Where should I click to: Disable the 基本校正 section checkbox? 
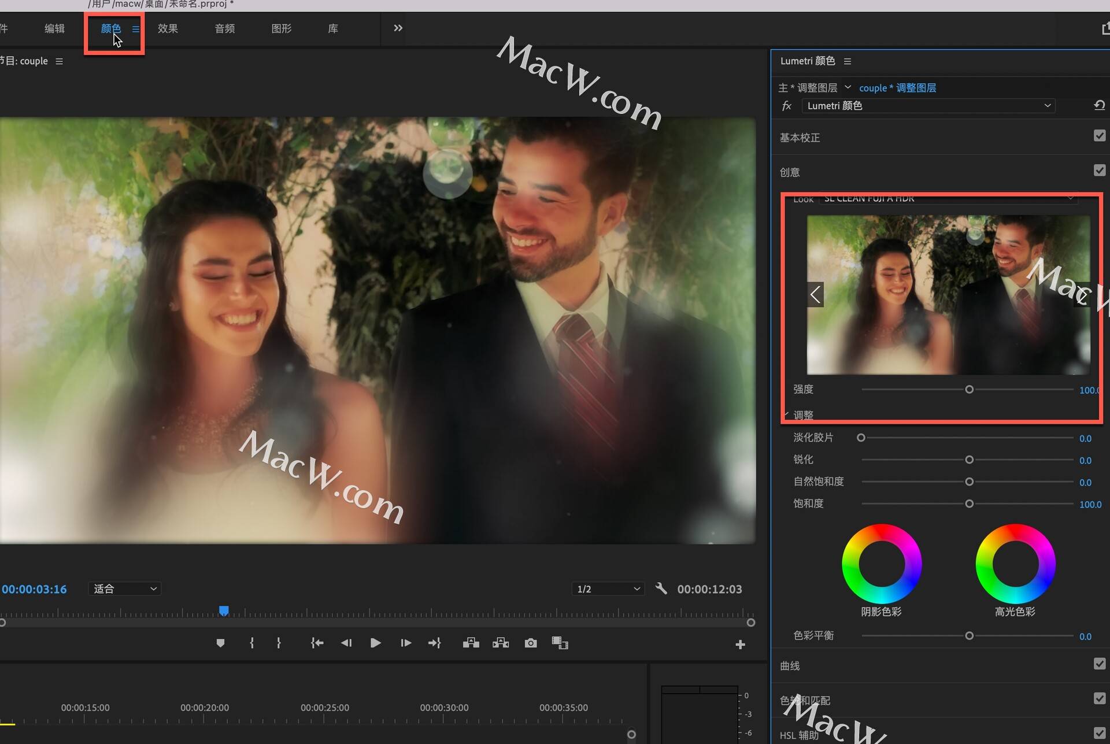[1099, 136]
